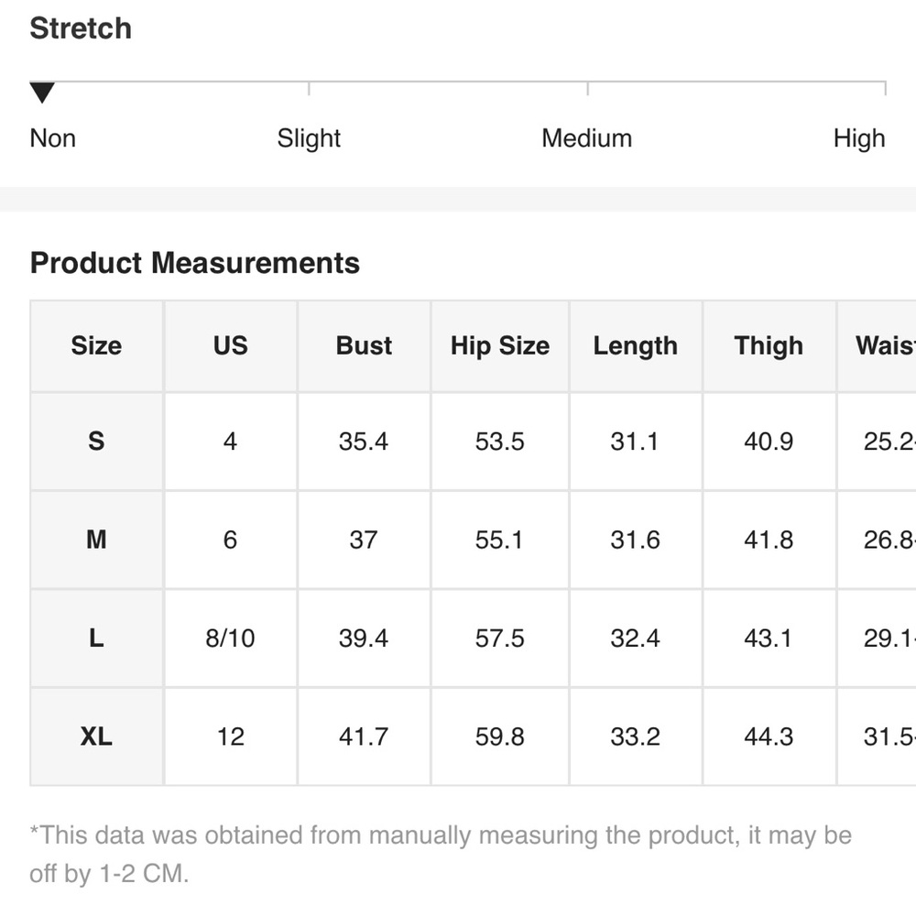Click the Product Measurements heading
916x916 pixels.
(x=194, y=263)
